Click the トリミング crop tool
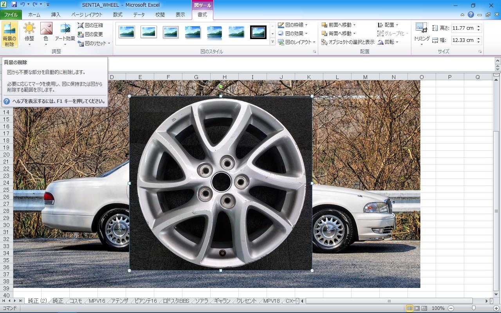501x313 pixels. click(422, 34)
